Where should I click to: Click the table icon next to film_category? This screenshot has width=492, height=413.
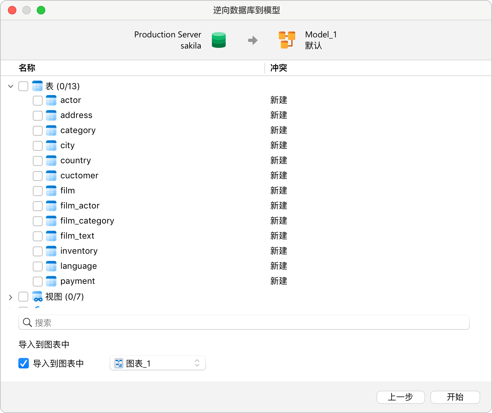pos(51,221)
